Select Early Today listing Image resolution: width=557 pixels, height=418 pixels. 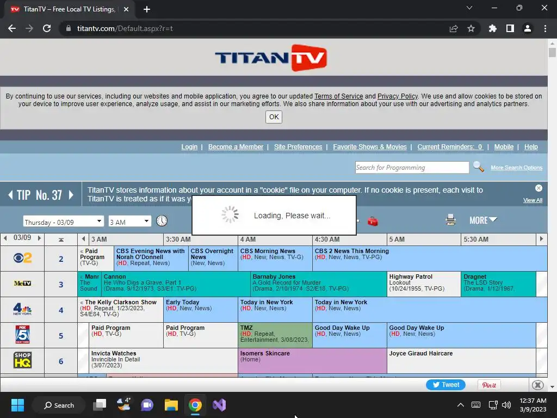201,310
